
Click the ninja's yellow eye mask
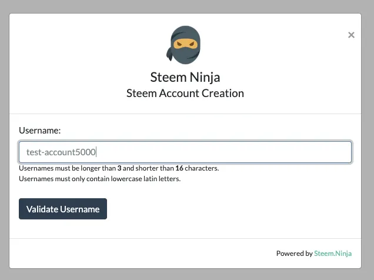click(x=186, y=44)
